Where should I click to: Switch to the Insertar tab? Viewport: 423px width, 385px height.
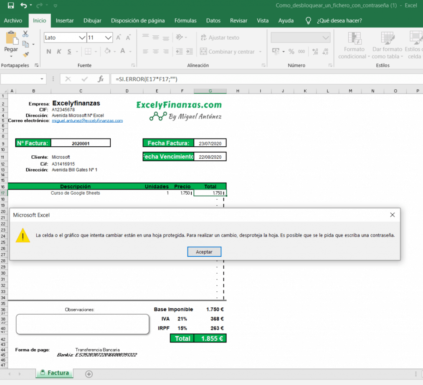coord(65,20)
